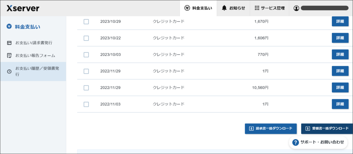Click the card icon for お支払い/請求書発行
This screenshot has height=154, width=353.
pyautogui.click(x=9, y=43)
